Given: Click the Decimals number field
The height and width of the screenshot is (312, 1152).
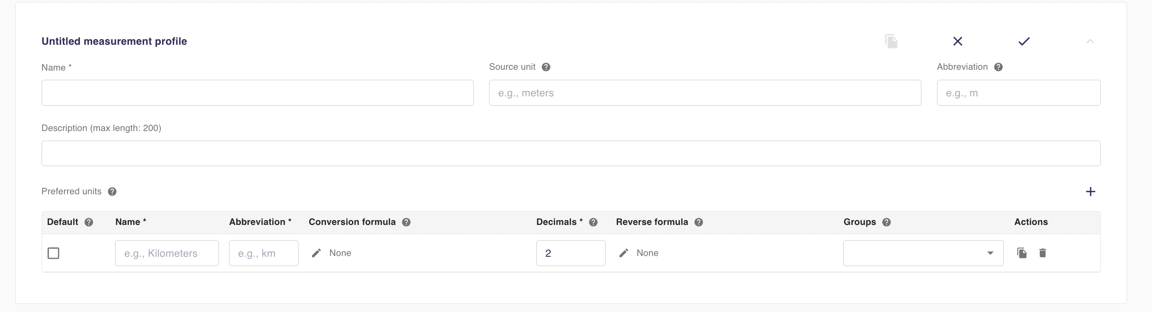Looking at the screenshot, I should (x=570, y=253).
